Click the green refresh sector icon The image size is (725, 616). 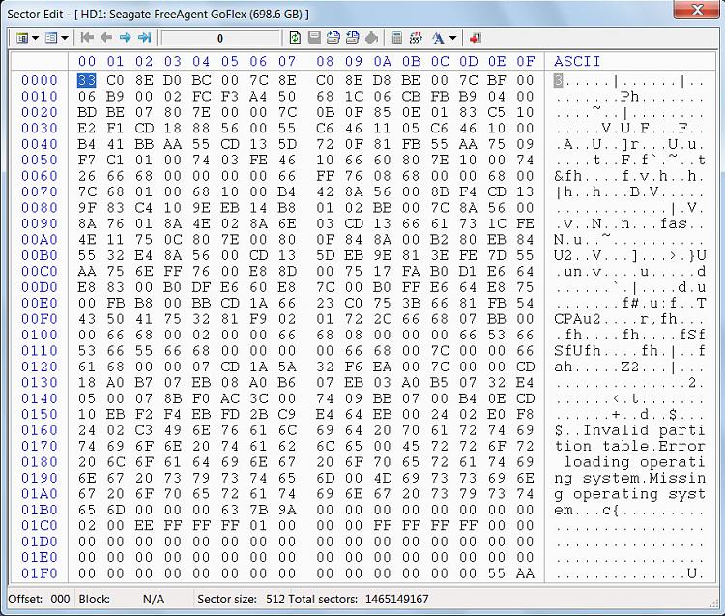[295, 38]
